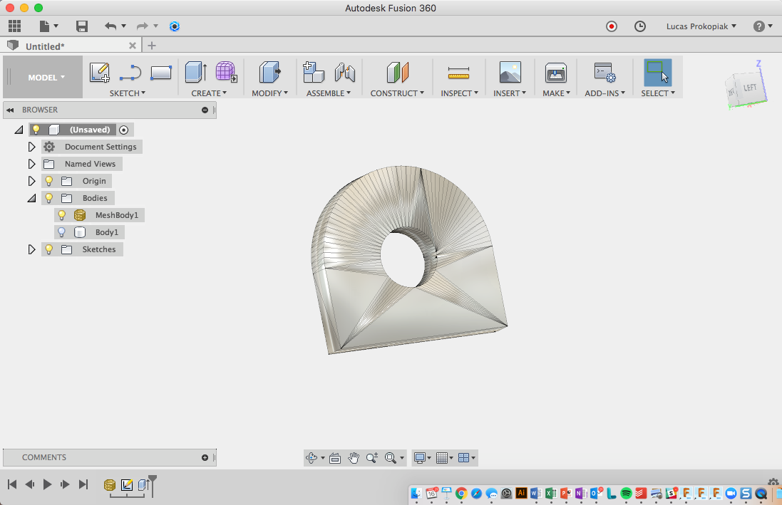Select the Create Sketch tool

click(99, 72)
